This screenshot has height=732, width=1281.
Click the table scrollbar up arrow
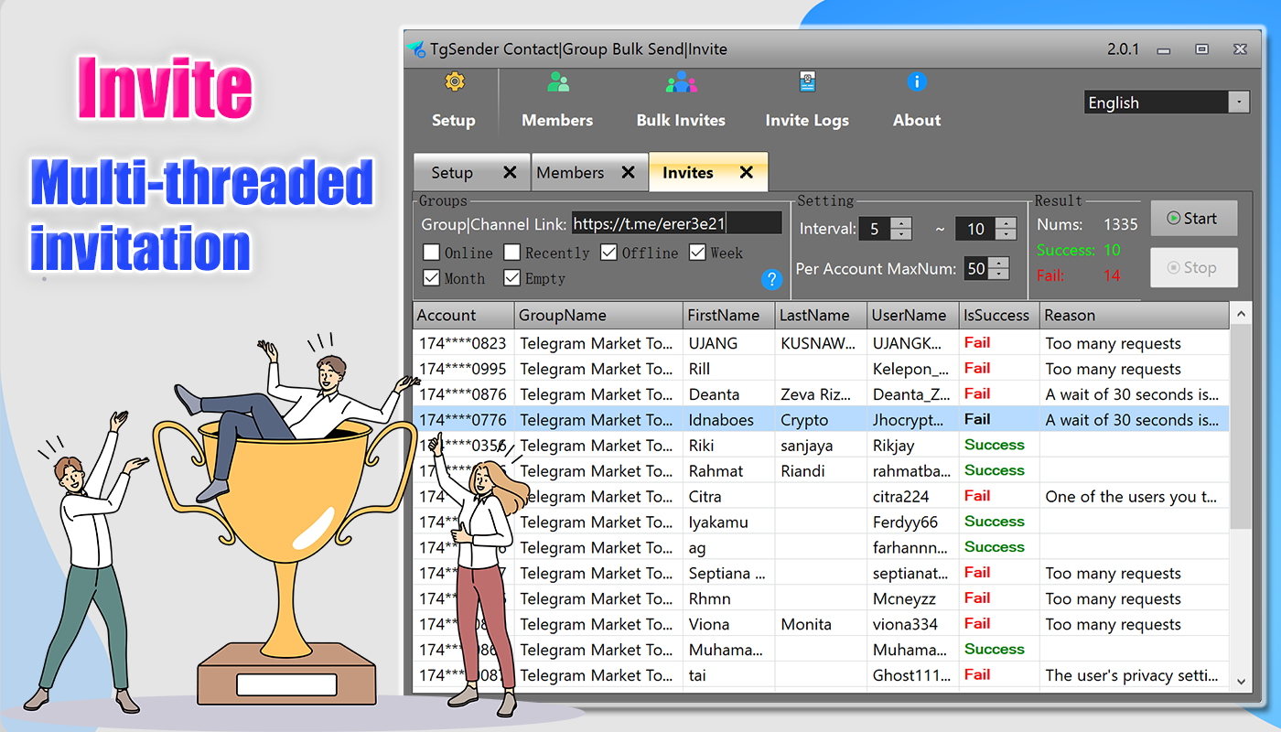[1241, 315]
